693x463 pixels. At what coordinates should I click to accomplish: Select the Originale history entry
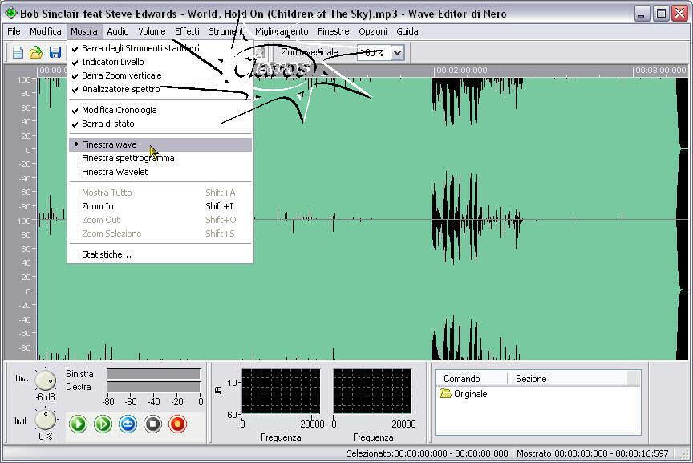click(470, 393)
